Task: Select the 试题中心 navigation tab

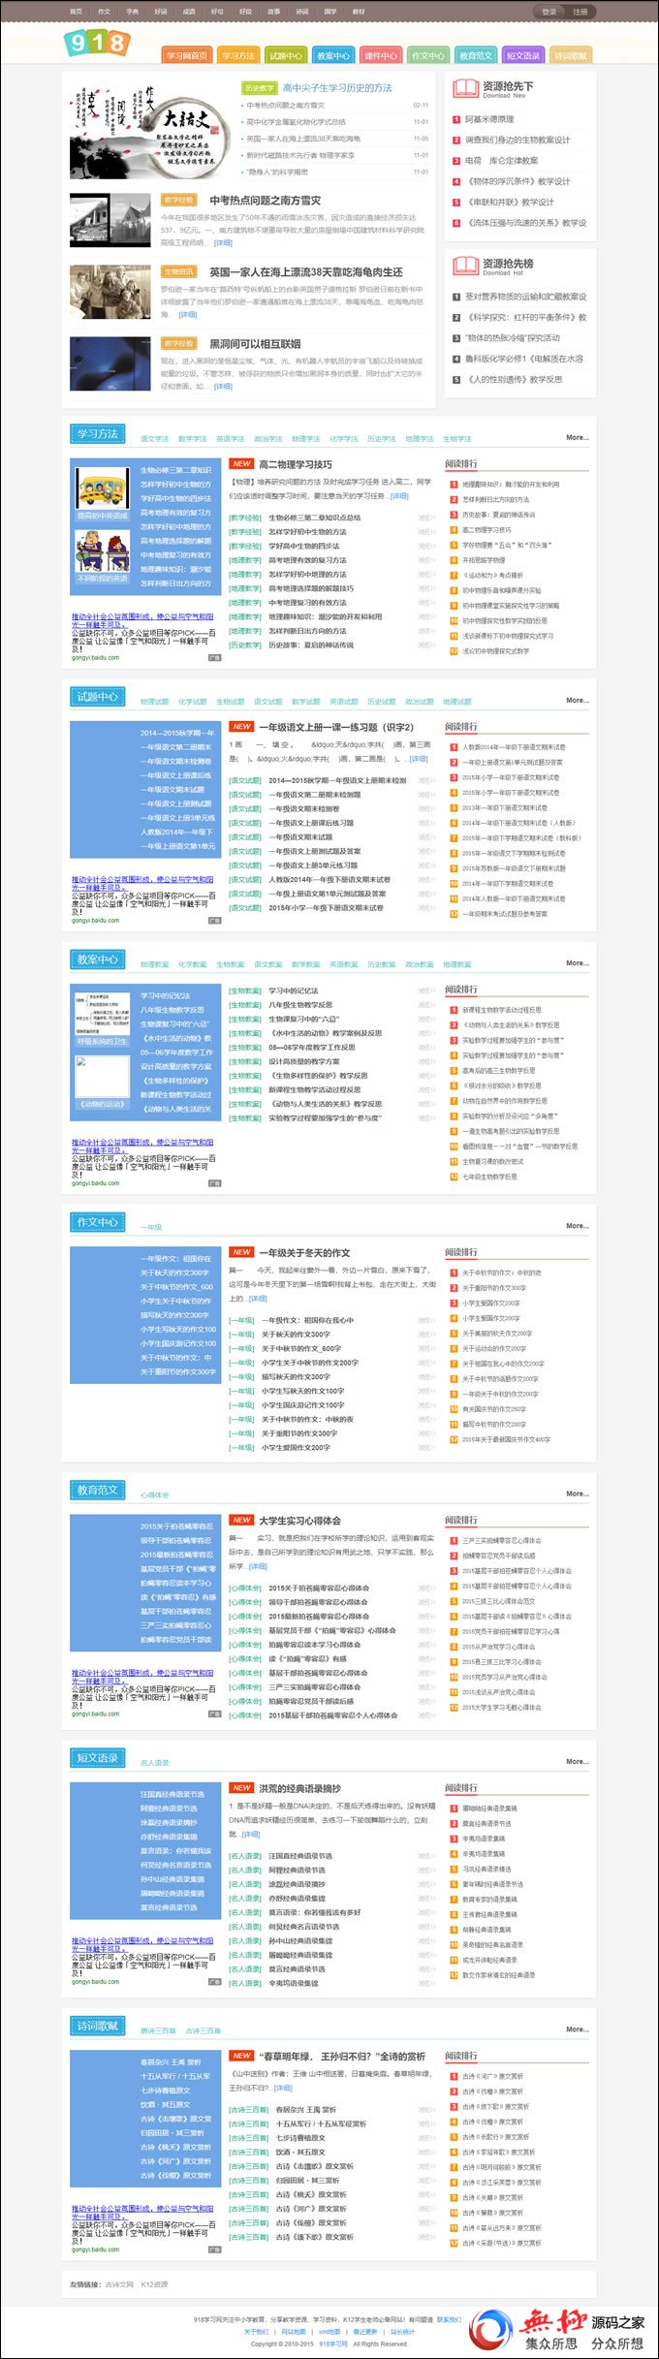Action: [286, 55]
